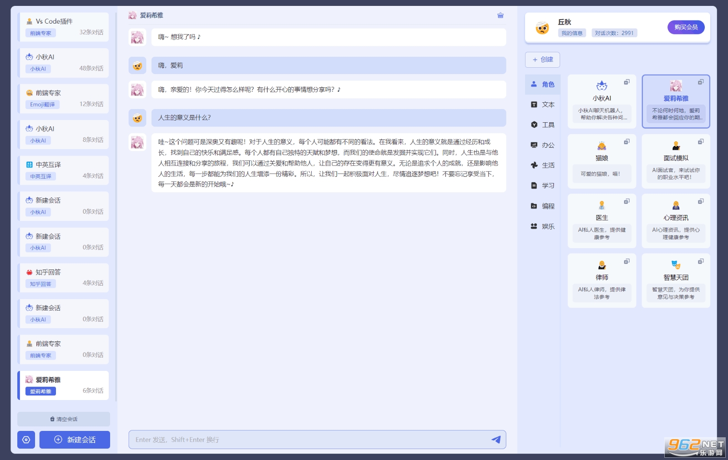This screenshot has width=728, height=460.
Task: Select the 工具 category tab
Action: click(543, 125)
